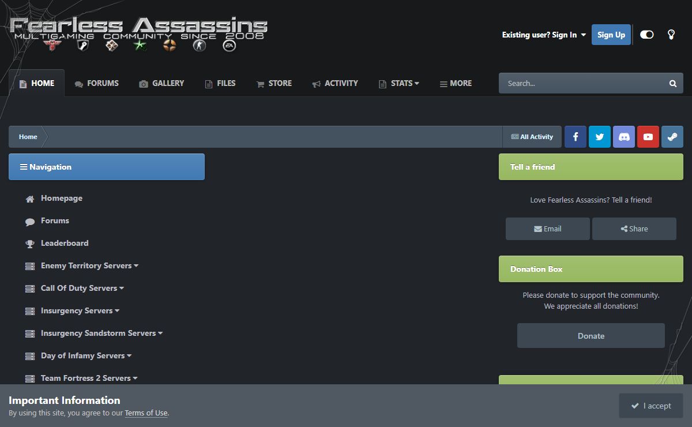Expand Enemy Territory Servers list

89,266
